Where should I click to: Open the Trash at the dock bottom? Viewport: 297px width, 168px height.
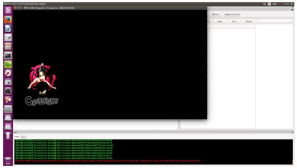tap(8, 161)
